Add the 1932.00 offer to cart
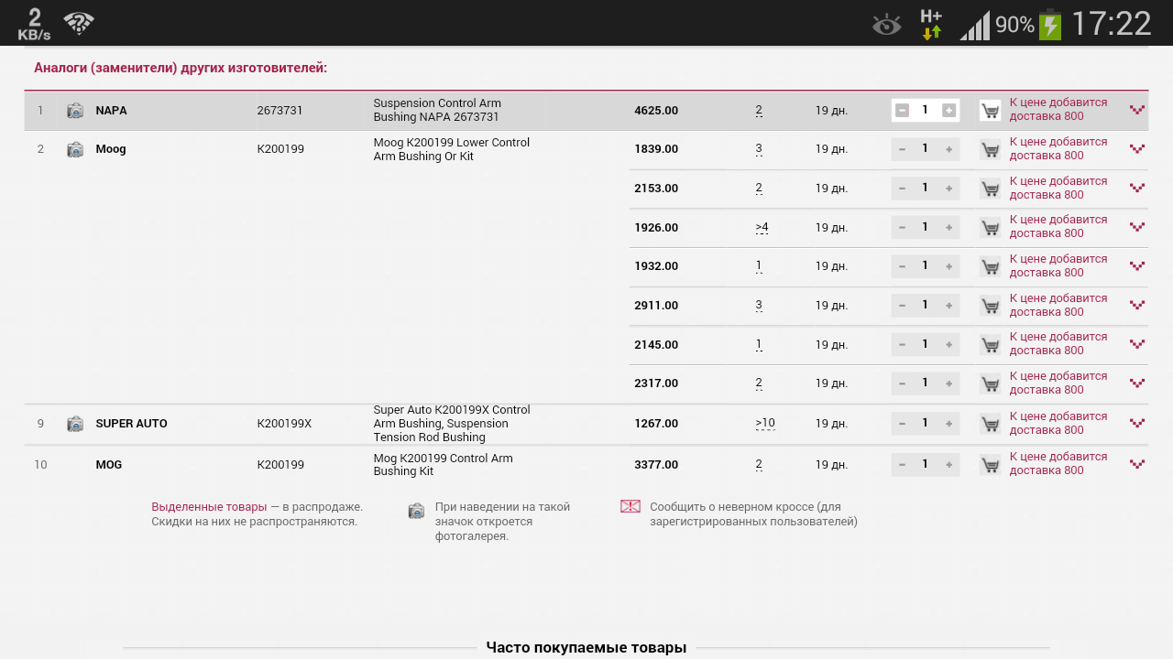 pyautogui.click(x=990, y=266)
